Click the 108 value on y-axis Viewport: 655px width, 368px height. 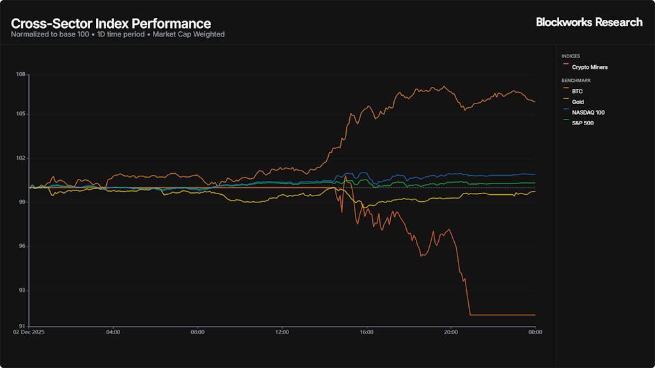point(20,75)
